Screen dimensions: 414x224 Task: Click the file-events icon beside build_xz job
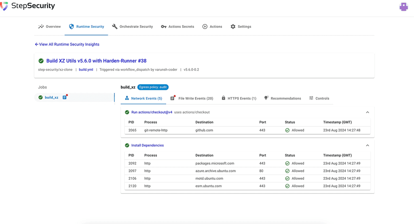coord(65,97)
